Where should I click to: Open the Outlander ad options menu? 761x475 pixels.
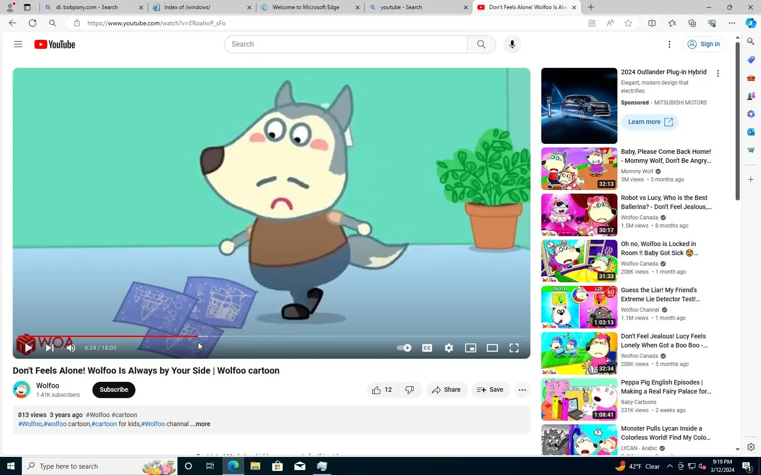point(718,73)
